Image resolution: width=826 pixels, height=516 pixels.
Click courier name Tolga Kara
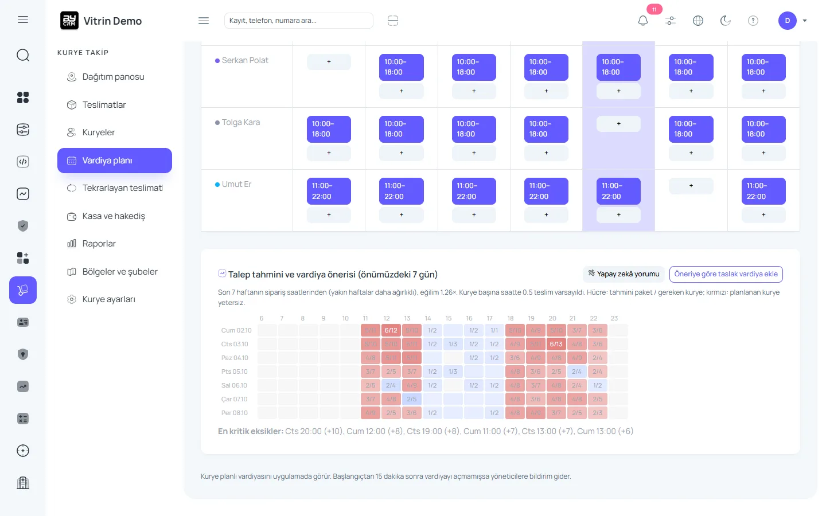[x=241, y=122]
